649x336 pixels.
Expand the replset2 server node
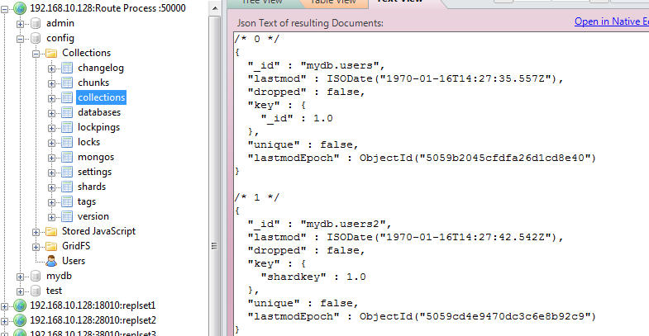click(5, 321)
